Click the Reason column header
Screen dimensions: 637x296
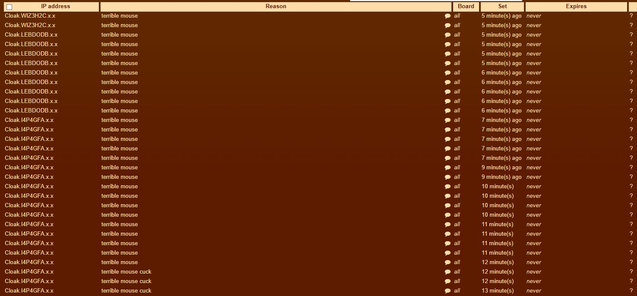(276, 6)
